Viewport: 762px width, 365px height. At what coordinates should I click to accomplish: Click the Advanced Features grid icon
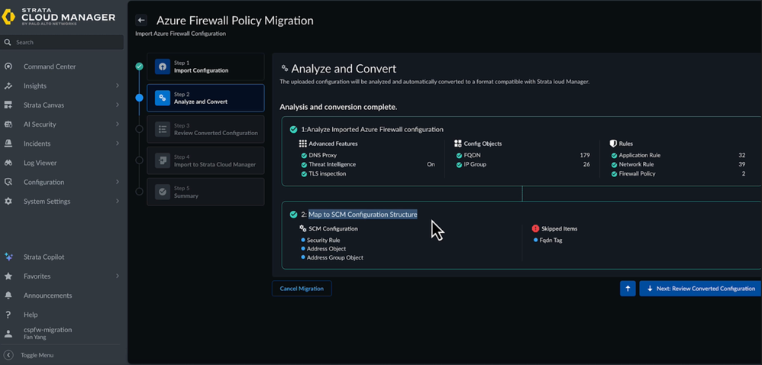[x=303, y=144]
